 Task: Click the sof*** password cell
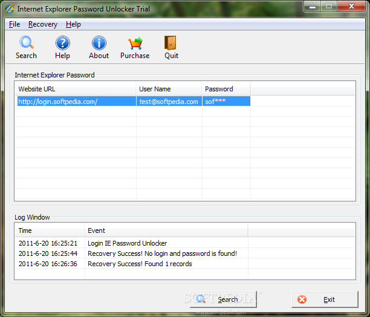226,102
